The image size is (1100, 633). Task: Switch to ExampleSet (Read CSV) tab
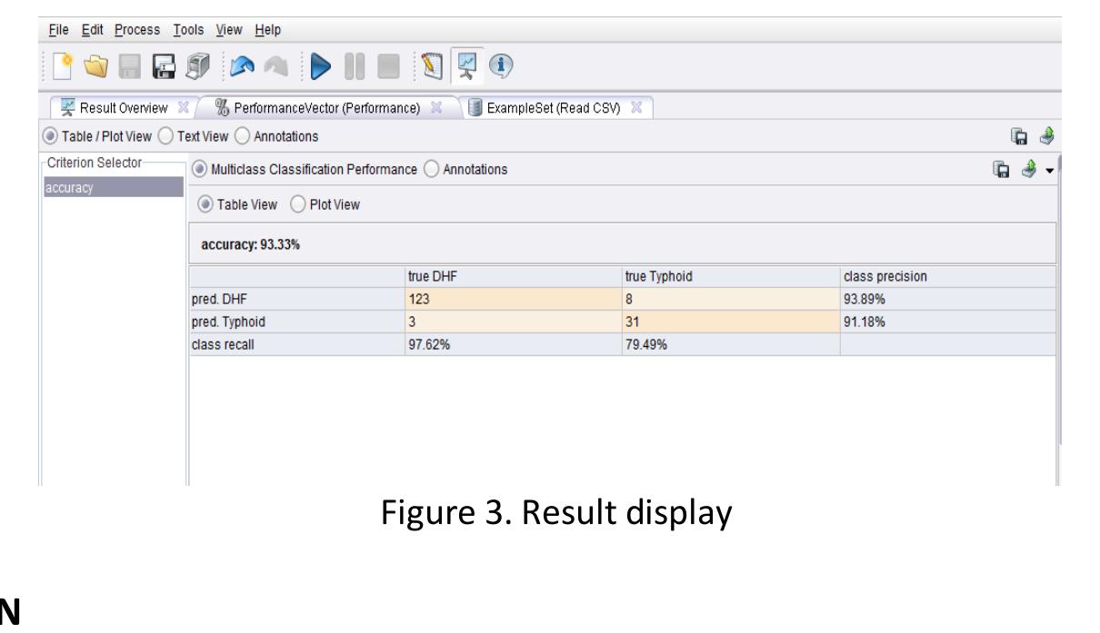click(x=554, y=109)
